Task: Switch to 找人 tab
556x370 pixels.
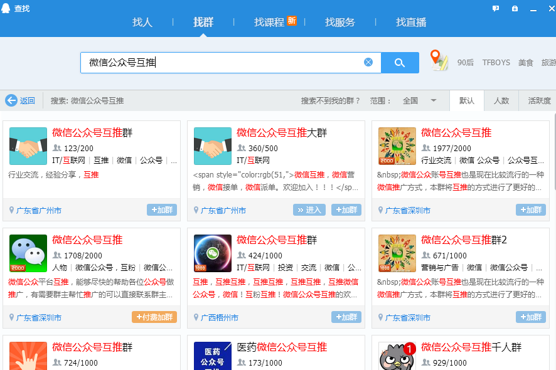Action: (142, 23)
